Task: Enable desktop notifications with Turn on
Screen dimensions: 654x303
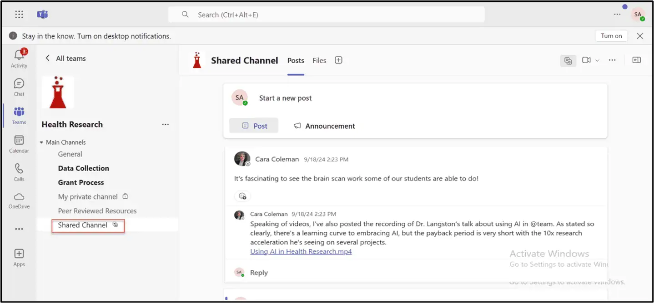Action: [611, 35]
